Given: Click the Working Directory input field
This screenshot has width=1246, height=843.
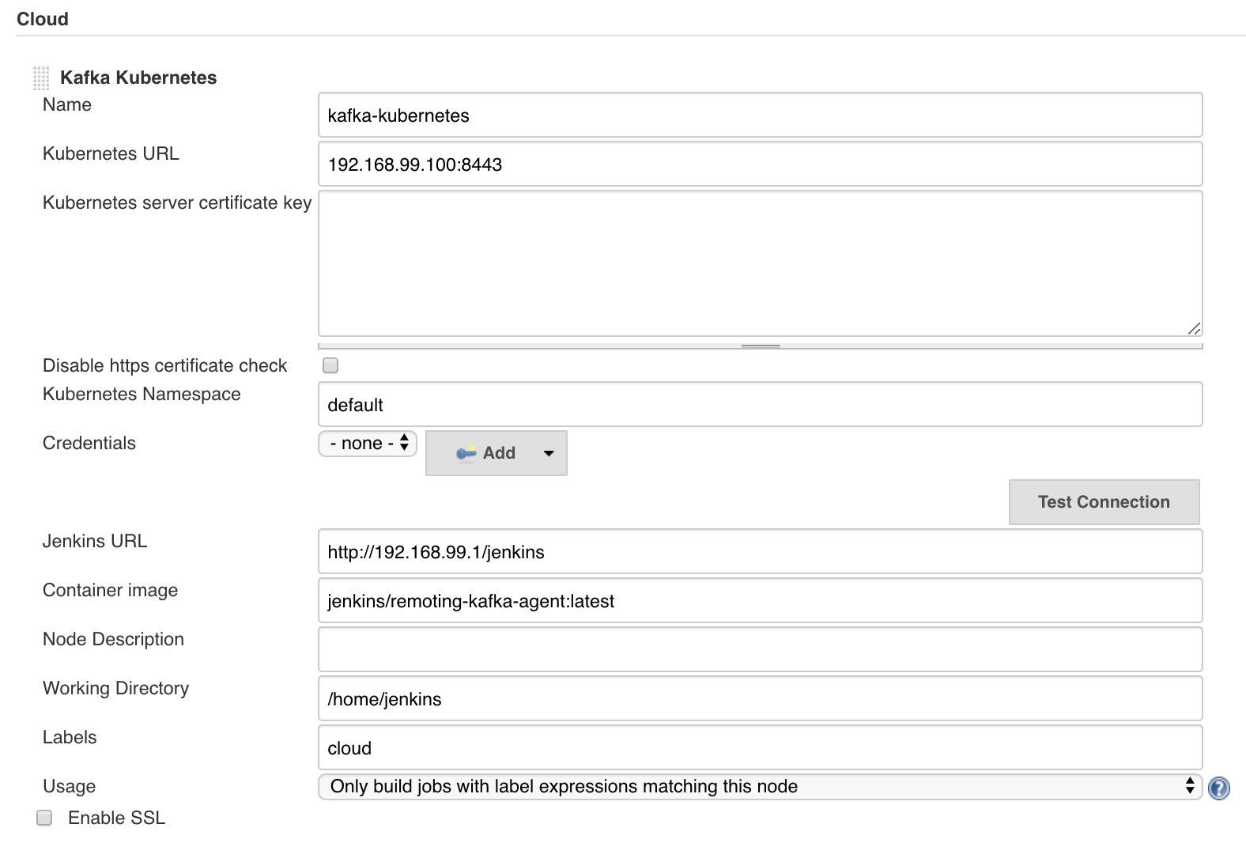Looking at the screenshot, I should click(x=760, y=699).
